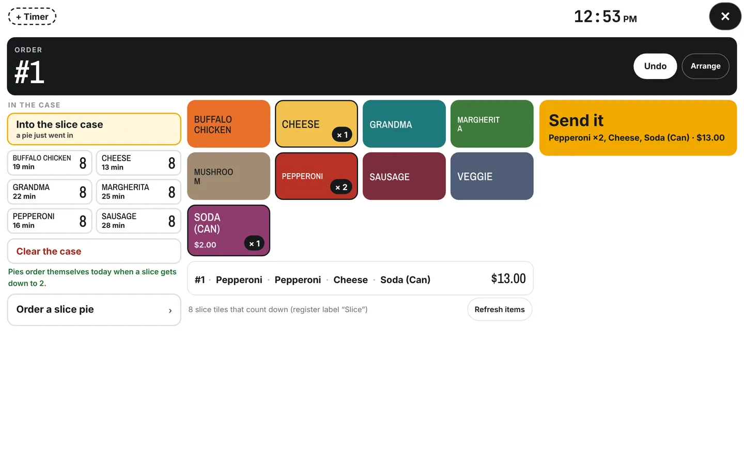Select Margherita 25 min case entry
The height and width of the screenshot is (465, 744).
(138, 192)
